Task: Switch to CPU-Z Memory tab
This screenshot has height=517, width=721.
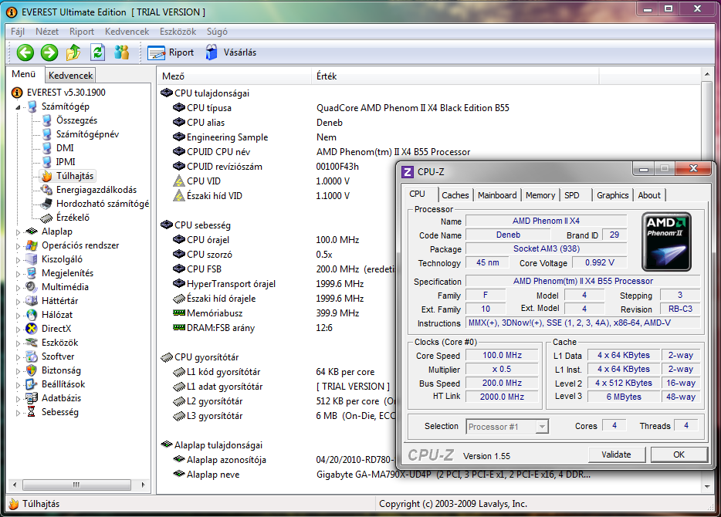Action: click(x=540, y=195)
